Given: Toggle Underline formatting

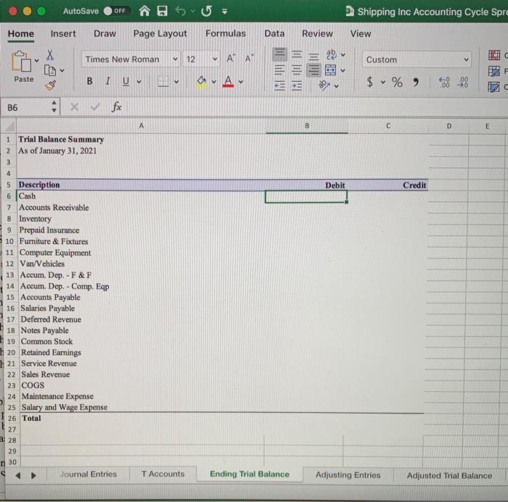Looking at the screenshot, I should (126, 82).
